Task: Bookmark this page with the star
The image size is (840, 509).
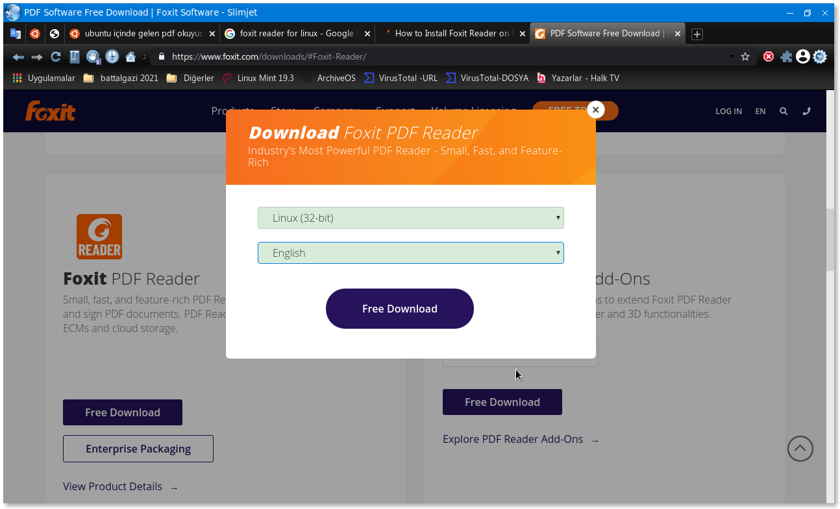Action: 745,56
